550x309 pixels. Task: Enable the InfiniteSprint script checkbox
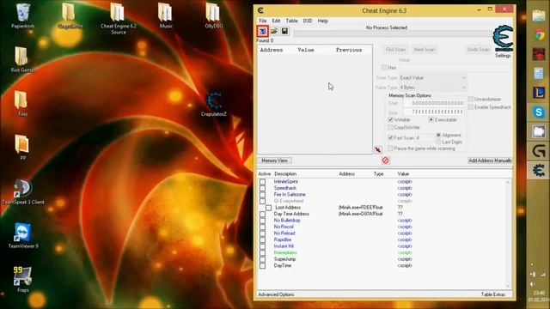[x=262, y=182]
